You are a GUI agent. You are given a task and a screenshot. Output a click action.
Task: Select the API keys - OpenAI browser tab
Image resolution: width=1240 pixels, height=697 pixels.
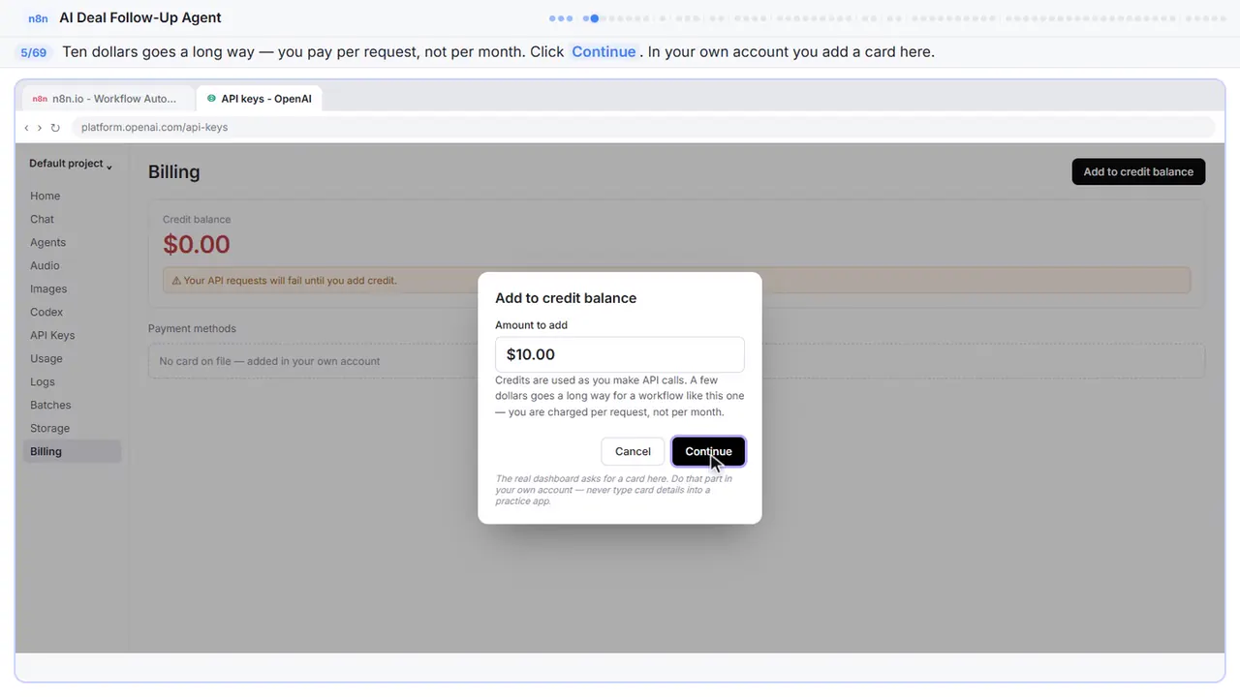pyautogui.click(x=260, y=99)
